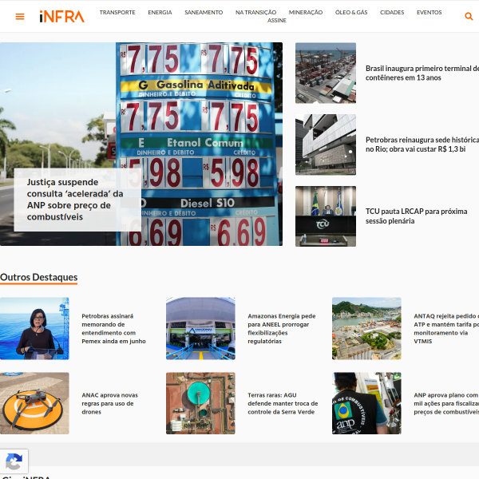Open the hamburger menu icon

20,17
